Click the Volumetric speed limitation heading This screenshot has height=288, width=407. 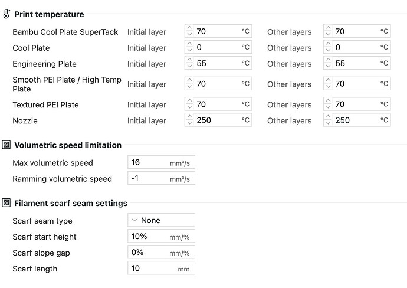(68, 145)
